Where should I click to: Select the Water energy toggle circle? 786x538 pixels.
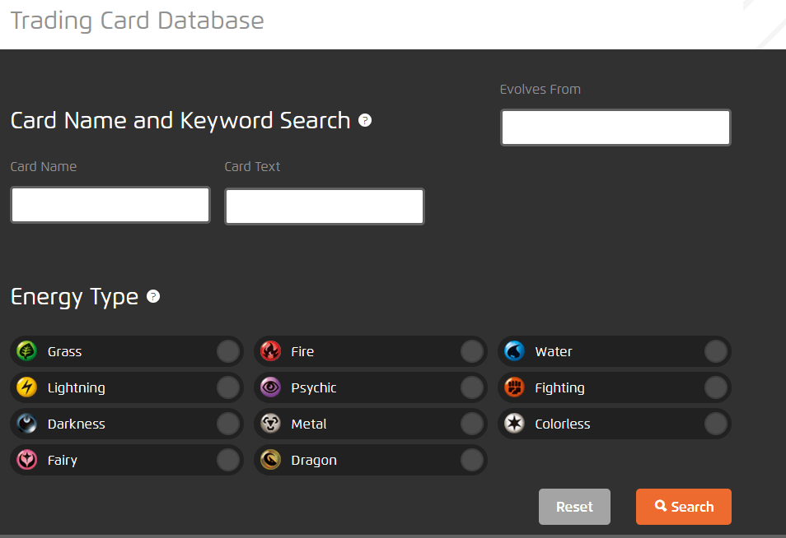(x=715, y=351)
